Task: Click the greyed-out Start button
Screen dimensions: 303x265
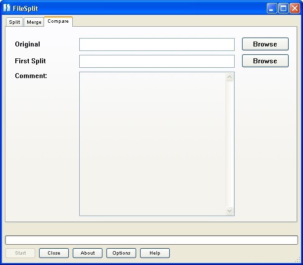Action: point(20,253)
